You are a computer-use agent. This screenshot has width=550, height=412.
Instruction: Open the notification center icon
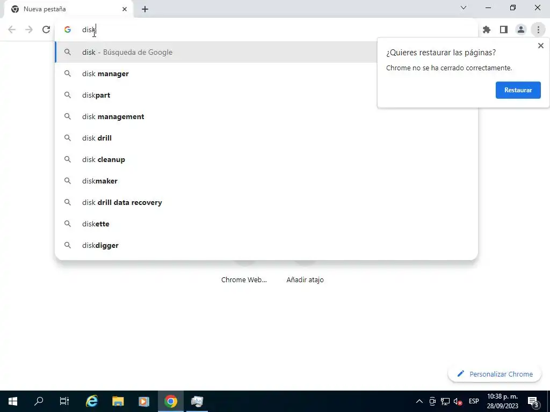click(533, 401)
